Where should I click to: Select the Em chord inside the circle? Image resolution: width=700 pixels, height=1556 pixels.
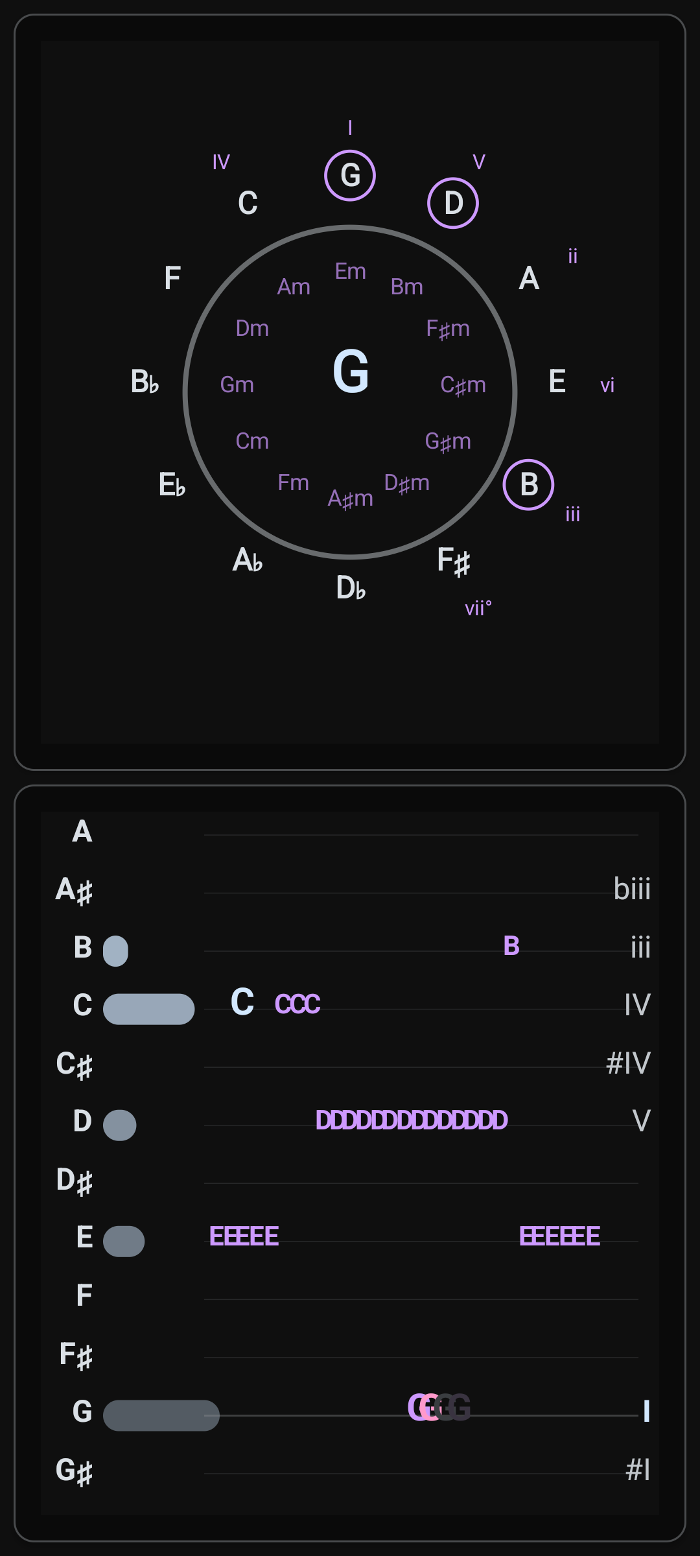click(351, 271)
